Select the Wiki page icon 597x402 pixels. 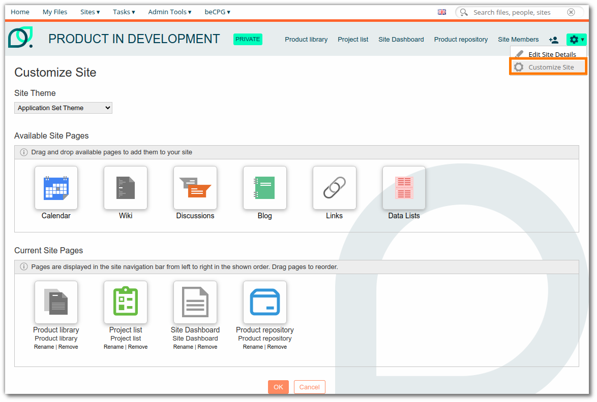point(126,187)
